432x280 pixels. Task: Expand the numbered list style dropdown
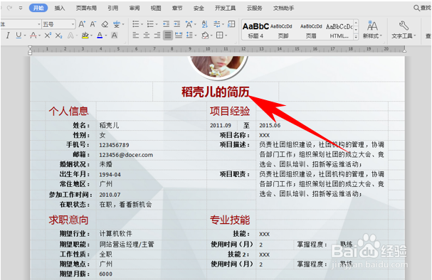tap(157, 24)
